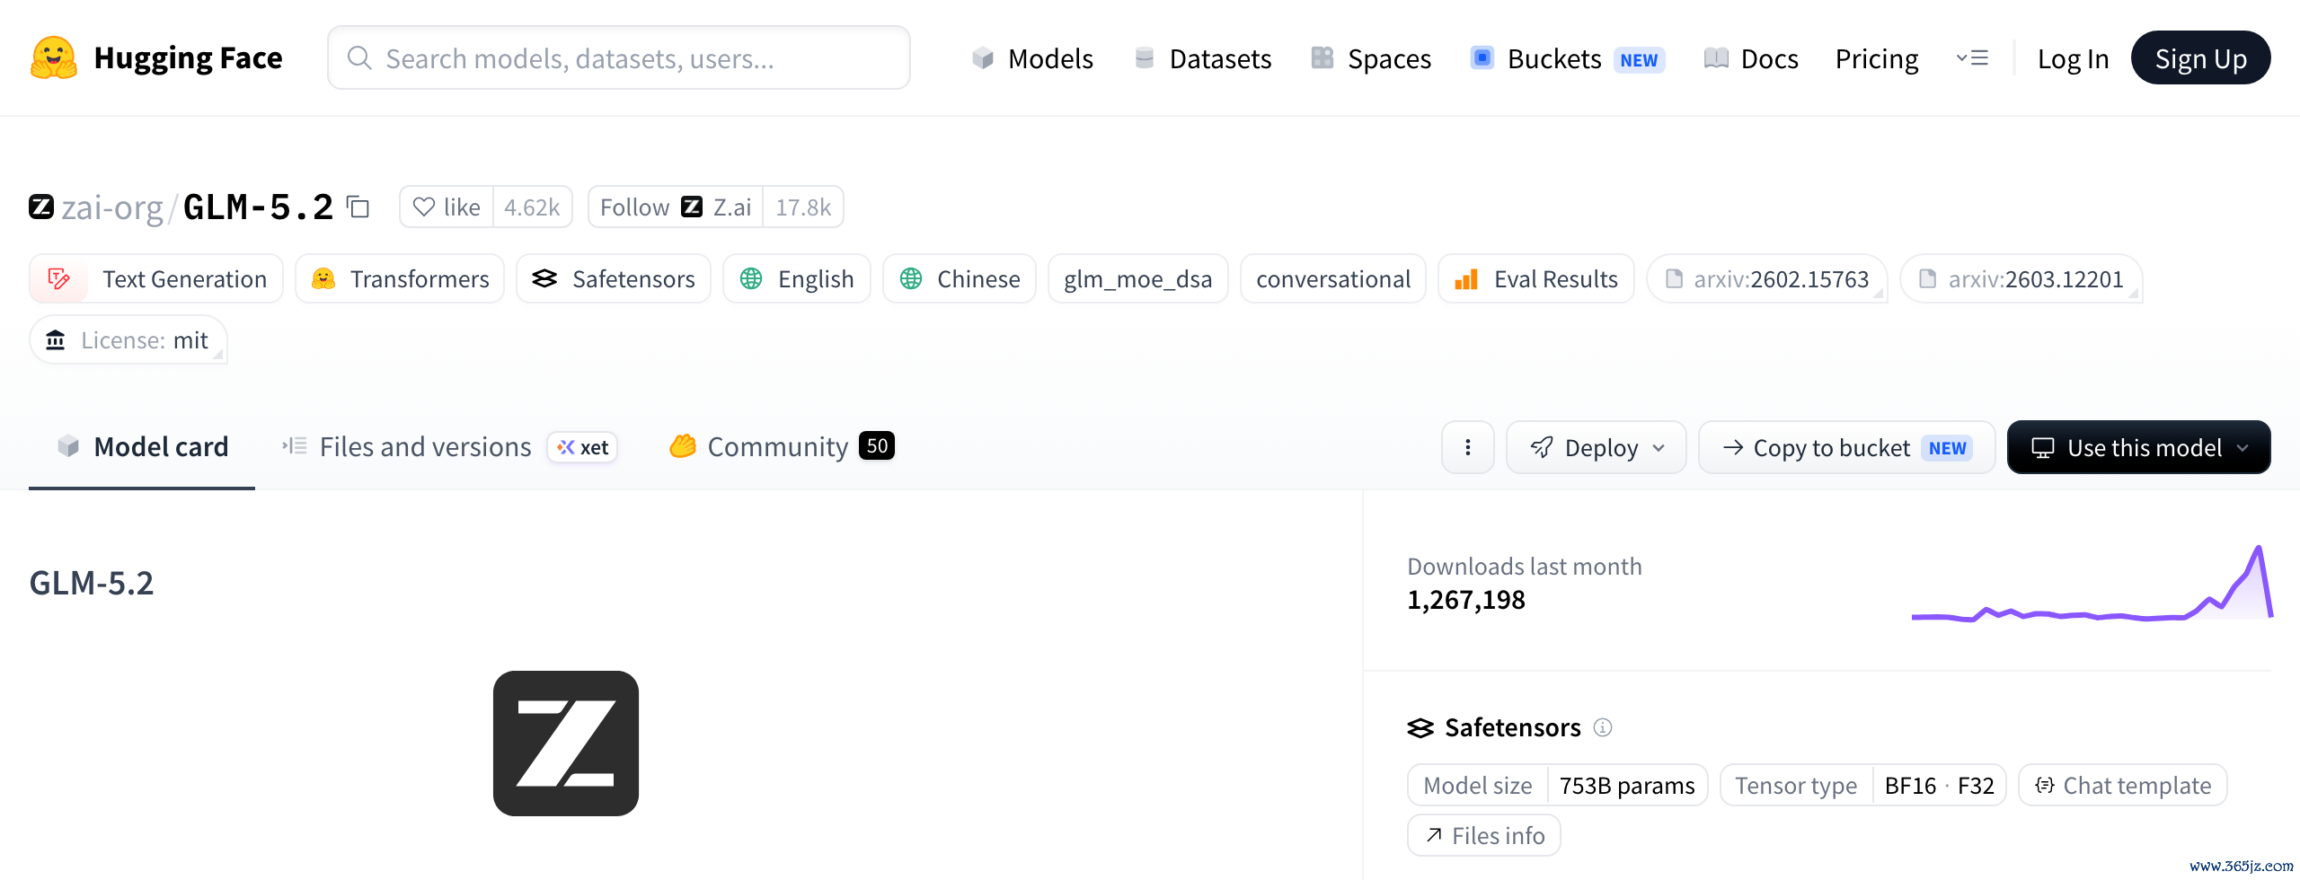The width and height of the screenshot is (2300, 880).
Task: Open the Pricing page
Action: (x=1877, y=58)
